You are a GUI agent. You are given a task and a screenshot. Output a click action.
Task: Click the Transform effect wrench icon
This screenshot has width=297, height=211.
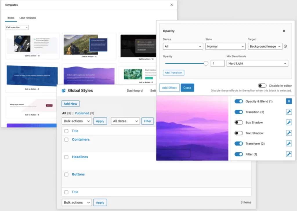tap(289, 143)
